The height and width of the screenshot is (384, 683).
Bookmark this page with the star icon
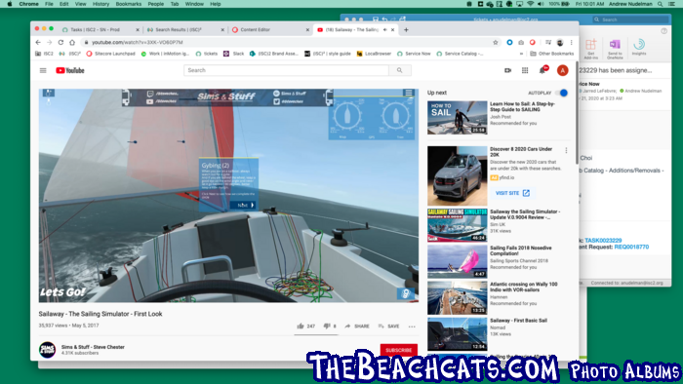(x=496, y=42)
